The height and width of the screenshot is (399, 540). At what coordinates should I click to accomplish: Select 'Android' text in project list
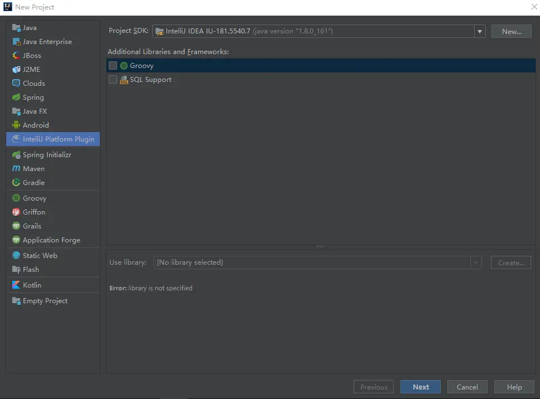point(36,125)
